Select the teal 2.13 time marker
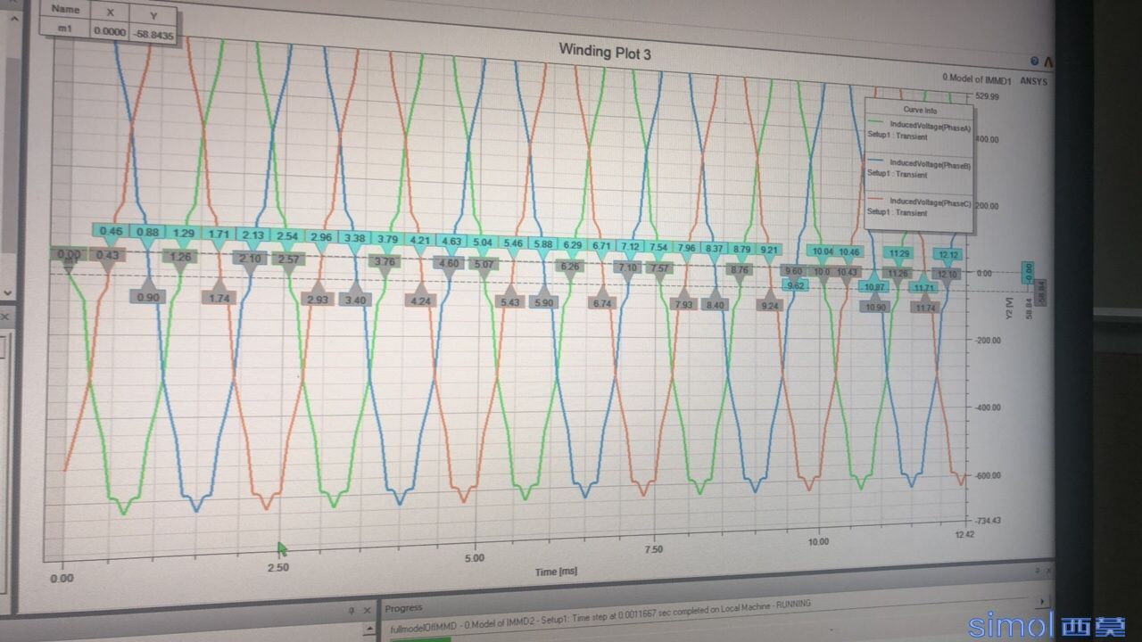 [x=252, y=235]
